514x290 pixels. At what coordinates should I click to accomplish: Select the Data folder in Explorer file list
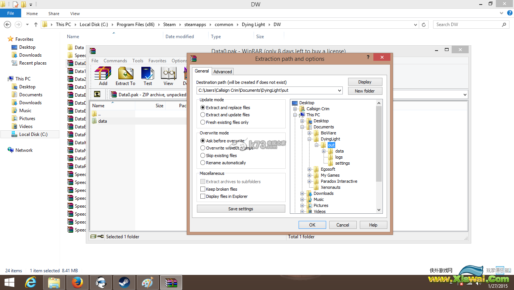point(76,48)
